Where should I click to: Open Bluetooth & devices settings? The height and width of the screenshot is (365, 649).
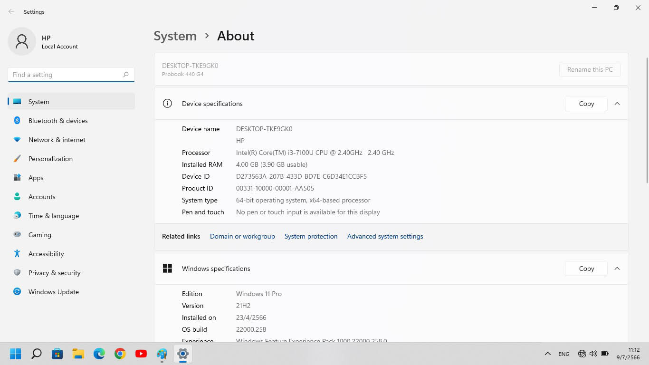pyautogui.click(x=71, y=121)
